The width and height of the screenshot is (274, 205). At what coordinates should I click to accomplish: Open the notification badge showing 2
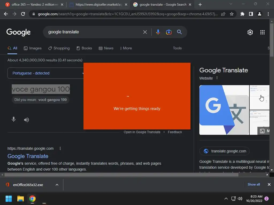(x=266, y=199)
